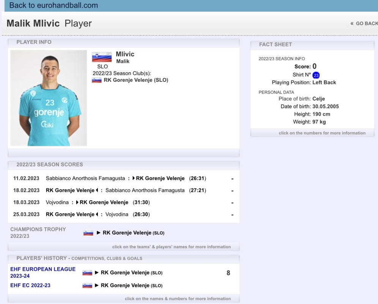Click the large Slovenian flag beside Mlivic
The image size is (378, 304).
pyautogui.click(x=102, y=57)
